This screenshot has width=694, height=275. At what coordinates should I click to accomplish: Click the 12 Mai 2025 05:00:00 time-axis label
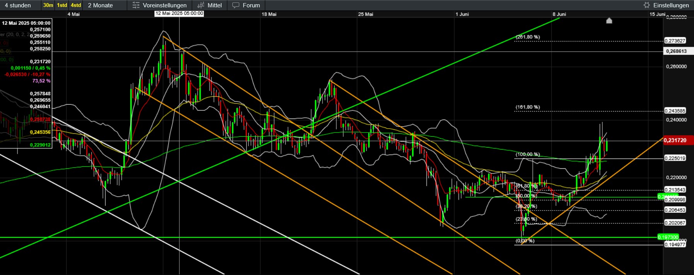point(179,14)
